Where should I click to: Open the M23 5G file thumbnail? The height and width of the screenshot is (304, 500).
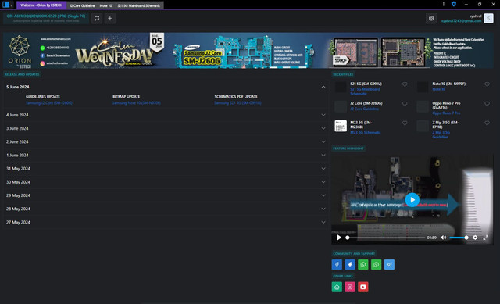point(341,126)
